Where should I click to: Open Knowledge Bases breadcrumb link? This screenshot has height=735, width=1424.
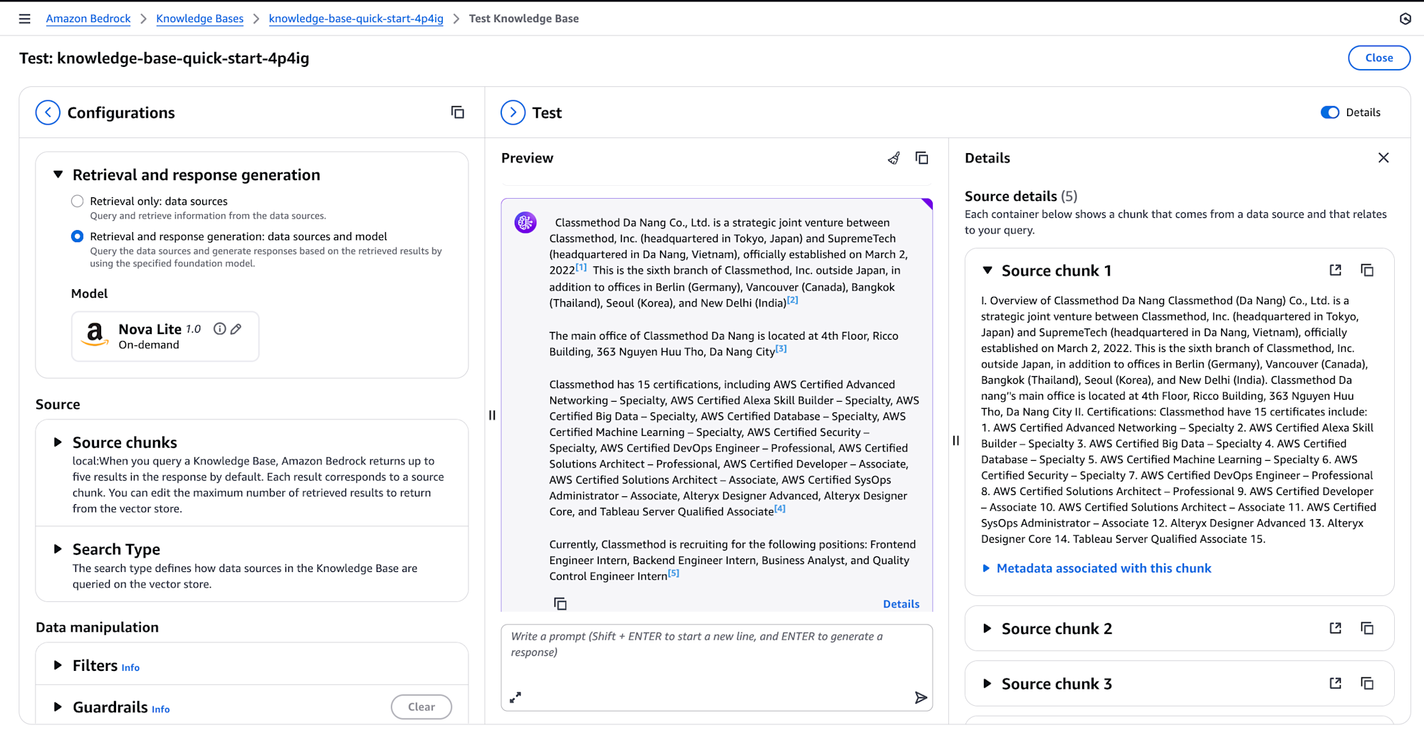point(200,19)
